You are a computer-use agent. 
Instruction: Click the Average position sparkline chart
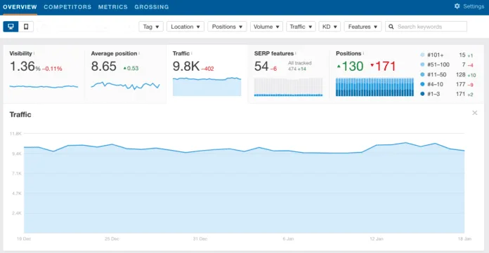pyautogui.click(x=125, y=86)
